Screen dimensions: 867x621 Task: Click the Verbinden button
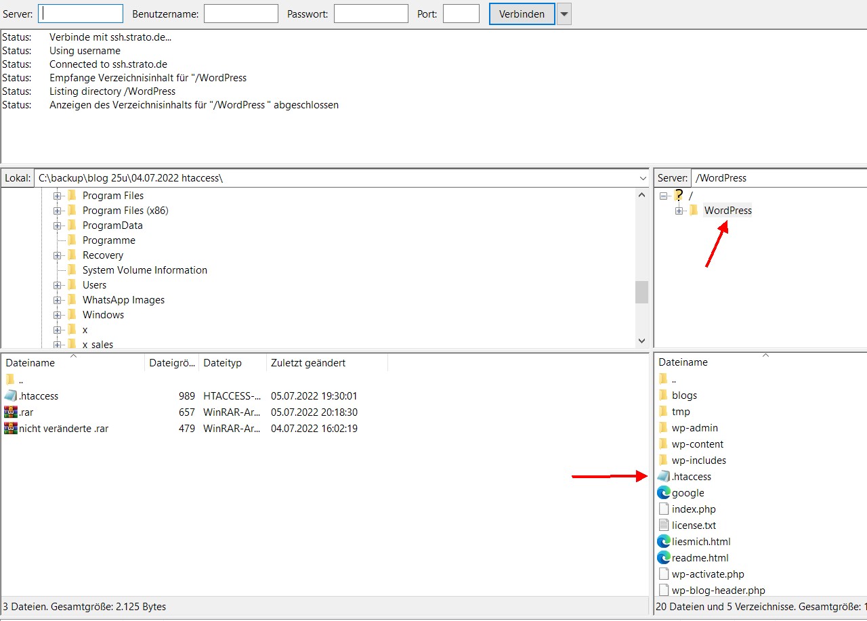(x=521, y=14)
